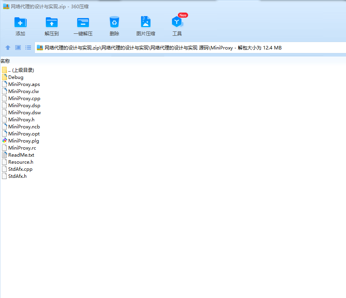Image resolution: width=346 pixels, height=298 pixels.
Task: Select the file MiniProxy.clw
Action: coord(20,91)
